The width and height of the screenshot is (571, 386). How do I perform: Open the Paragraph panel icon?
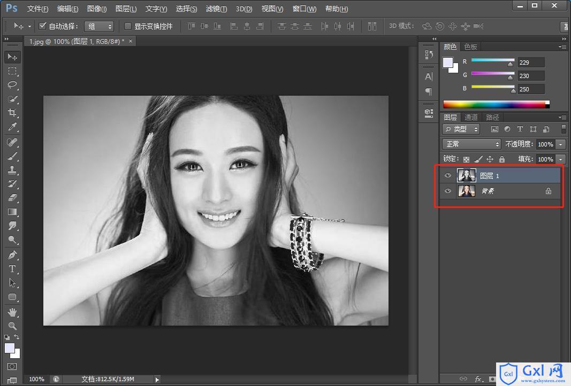click(x=429, y=91)
